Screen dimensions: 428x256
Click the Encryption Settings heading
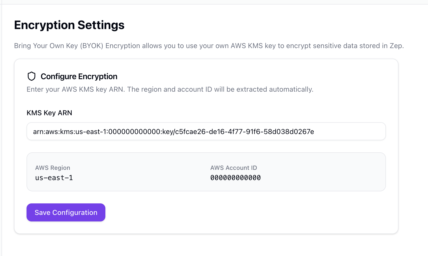(69, 25)
